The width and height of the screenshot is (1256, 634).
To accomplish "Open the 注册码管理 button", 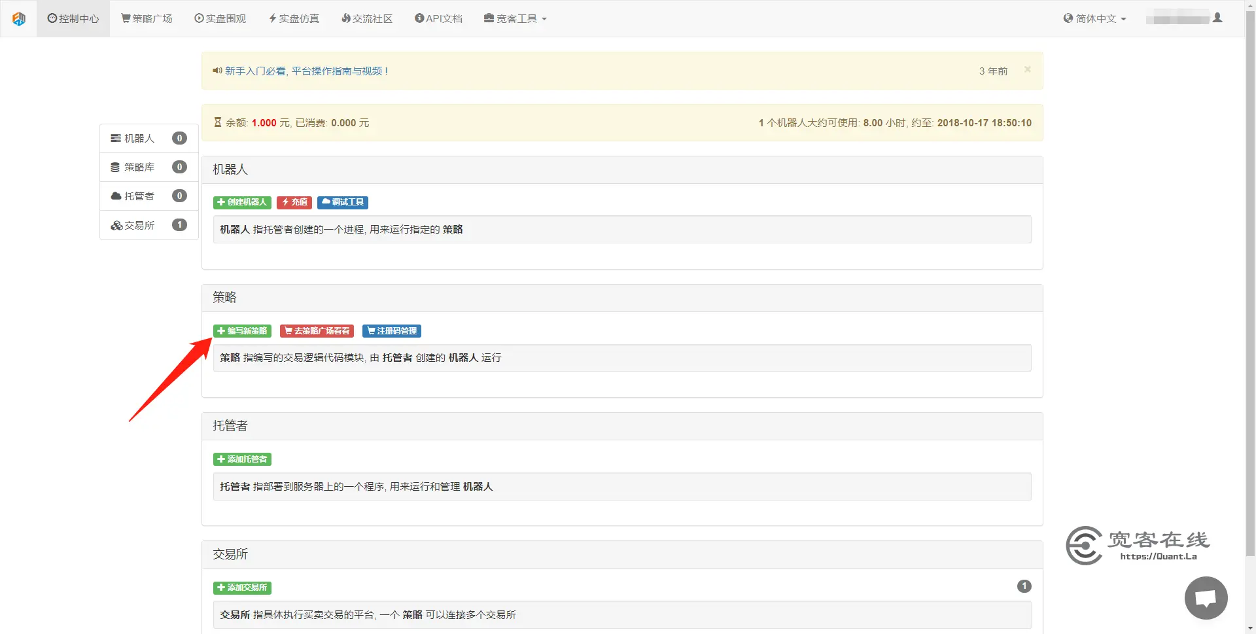I will pos(392,331).
